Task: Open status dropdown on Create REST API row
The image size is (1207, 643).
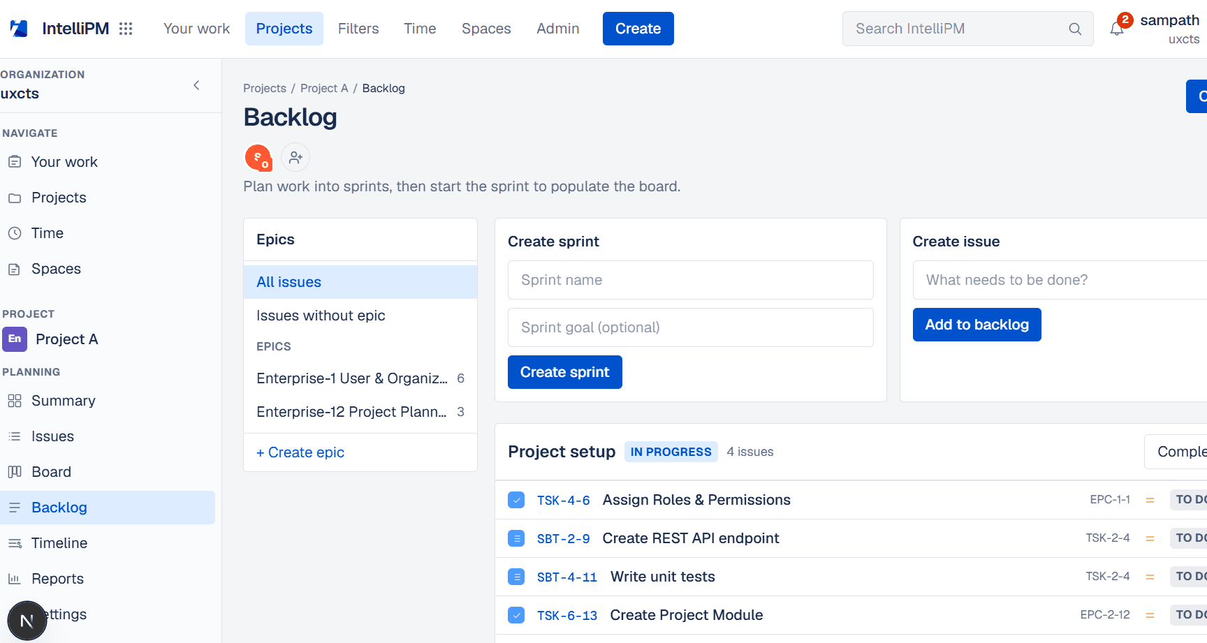Action: 1189,538
